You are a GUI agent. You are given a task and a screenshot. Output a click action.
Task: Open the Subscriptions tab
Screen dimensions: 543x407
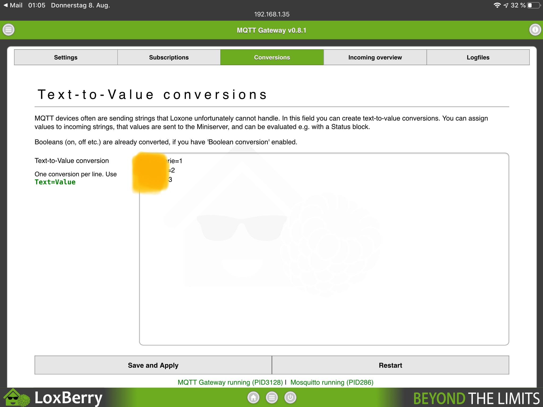click(x=169, y=57)
